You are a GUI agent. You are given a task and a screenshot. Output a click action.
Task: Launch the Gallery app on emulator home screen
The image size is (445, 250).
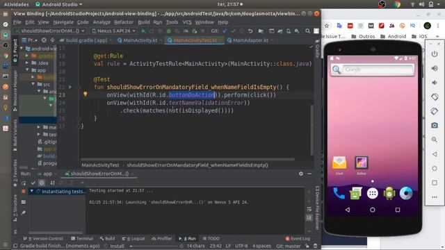362,165
